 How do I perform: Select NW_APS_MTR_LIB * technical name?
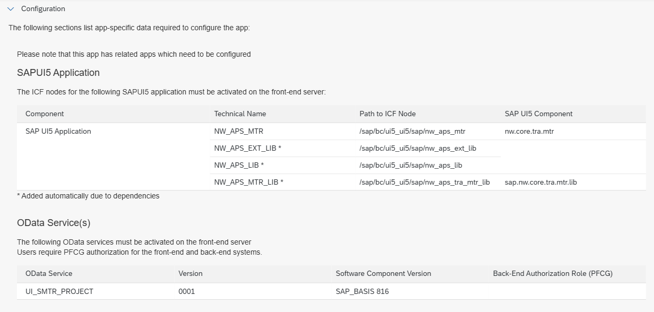coord(248,182)
